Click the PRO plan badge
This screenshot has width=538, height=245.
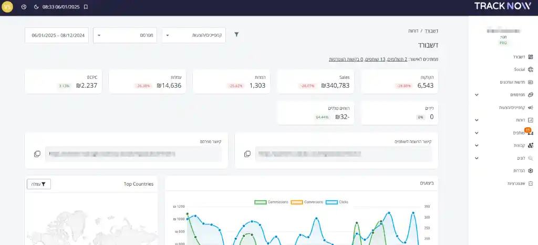[503, 43]
